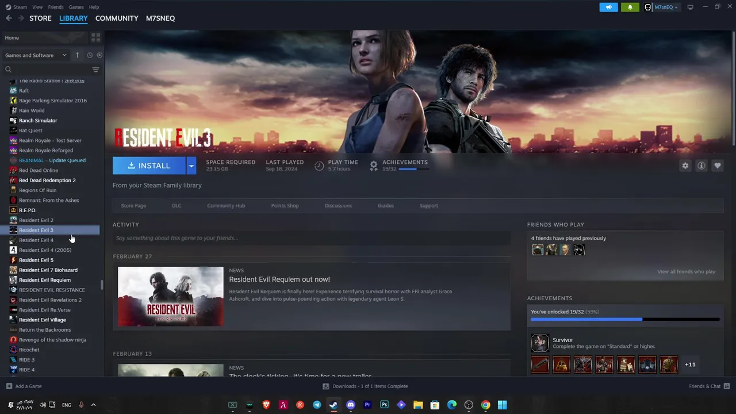Open the View menu
Image resolution: width=736 pixels, height=414 pixels.
click(x=37, y=7)
